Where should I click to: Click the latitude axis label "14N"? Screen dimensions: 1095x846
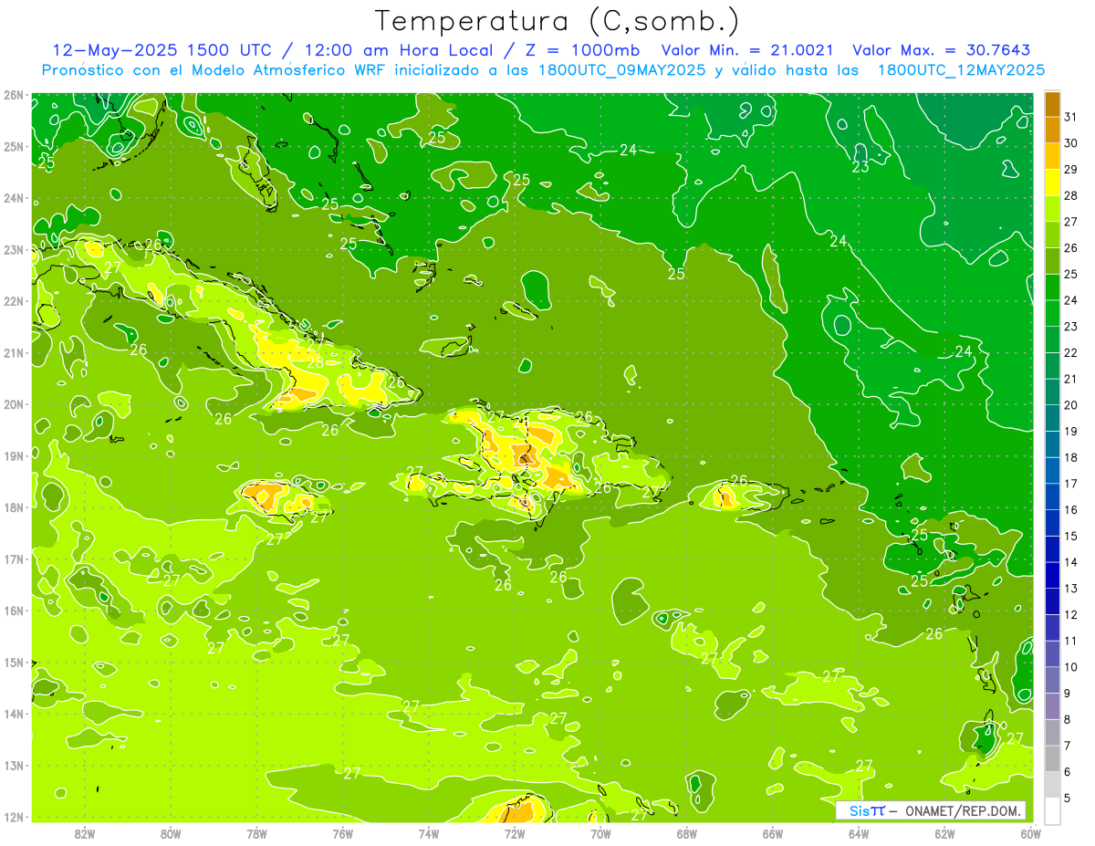14,714
